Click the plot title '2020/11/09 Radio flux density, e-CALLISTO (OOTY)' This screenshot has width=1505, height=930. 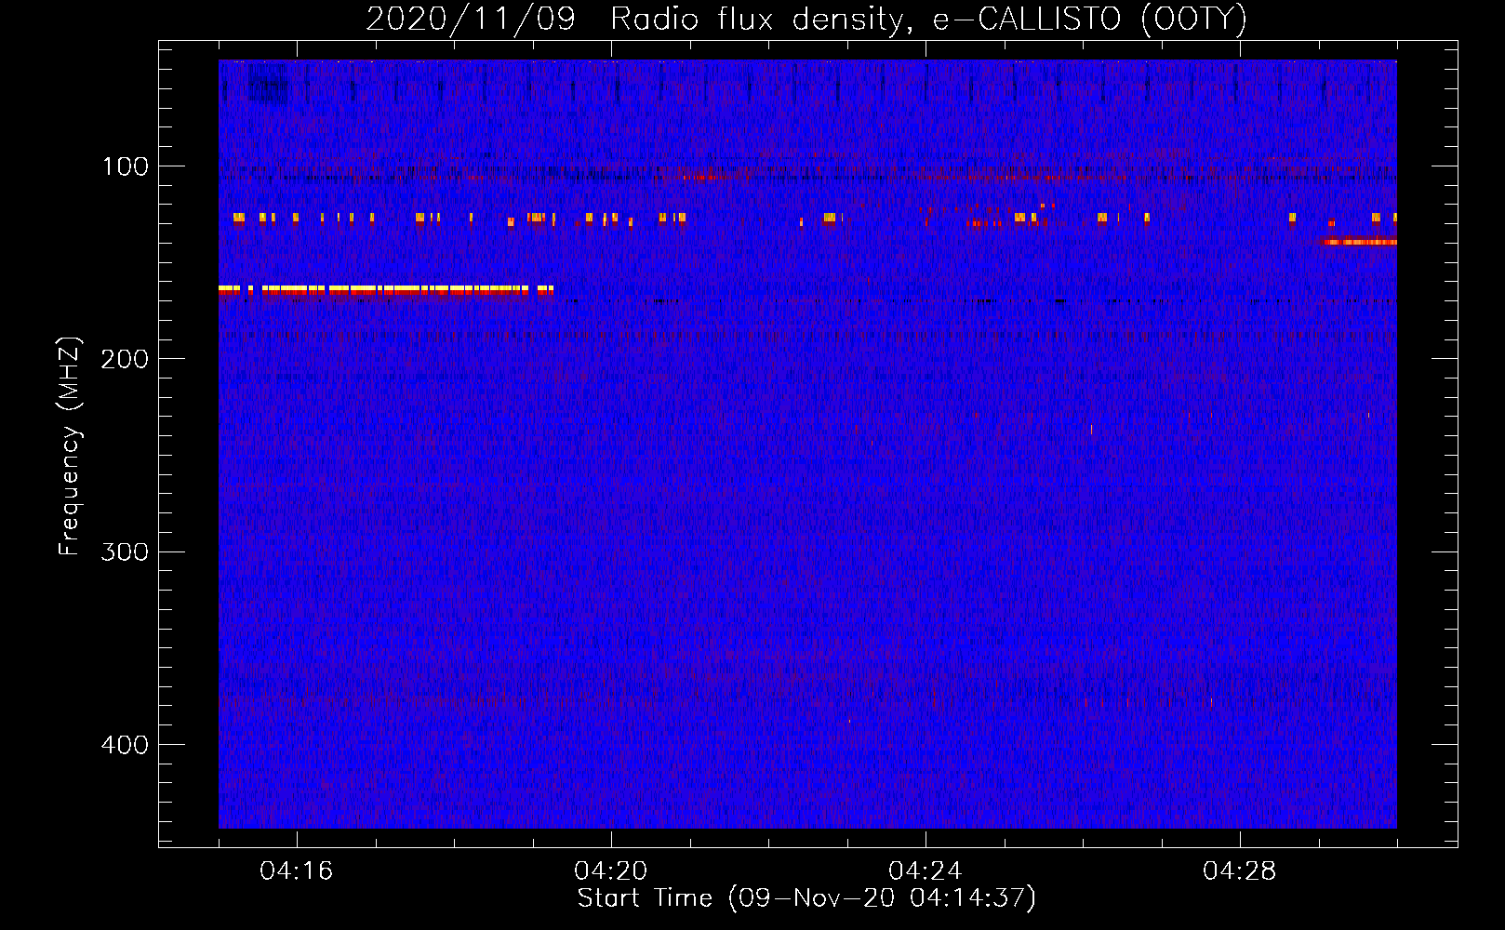click(x=806, y=19)
